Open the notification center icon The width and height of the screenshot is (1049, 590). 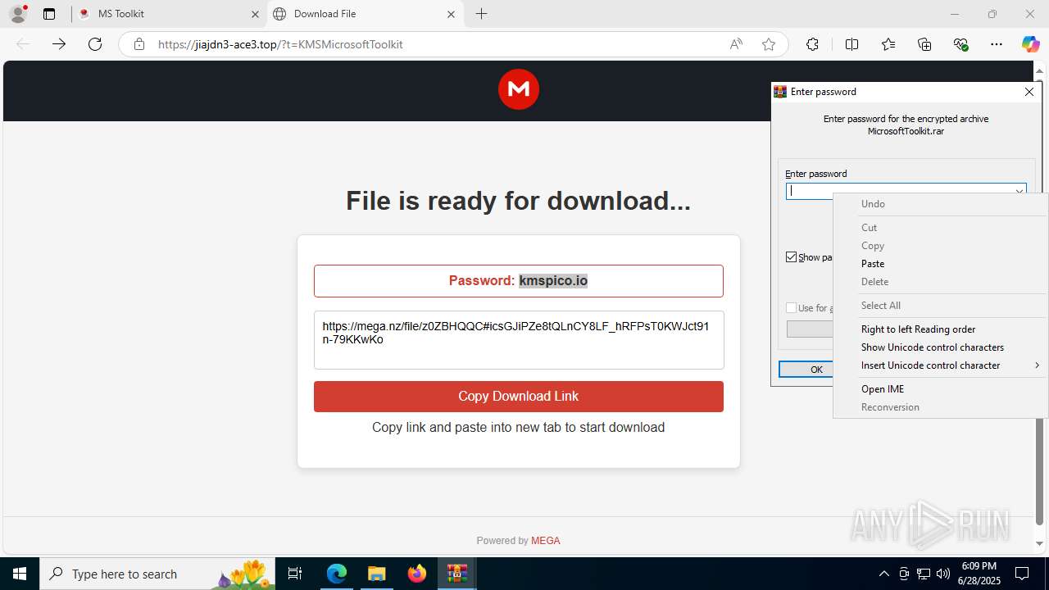[x=1022, y=574]
